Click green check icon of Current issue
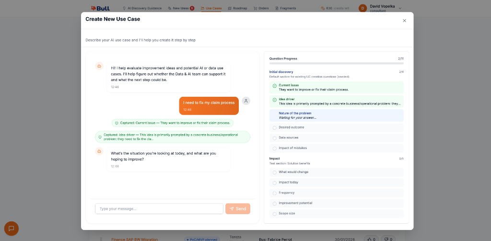This screenshot has height=241, width=491. [275, 86]
